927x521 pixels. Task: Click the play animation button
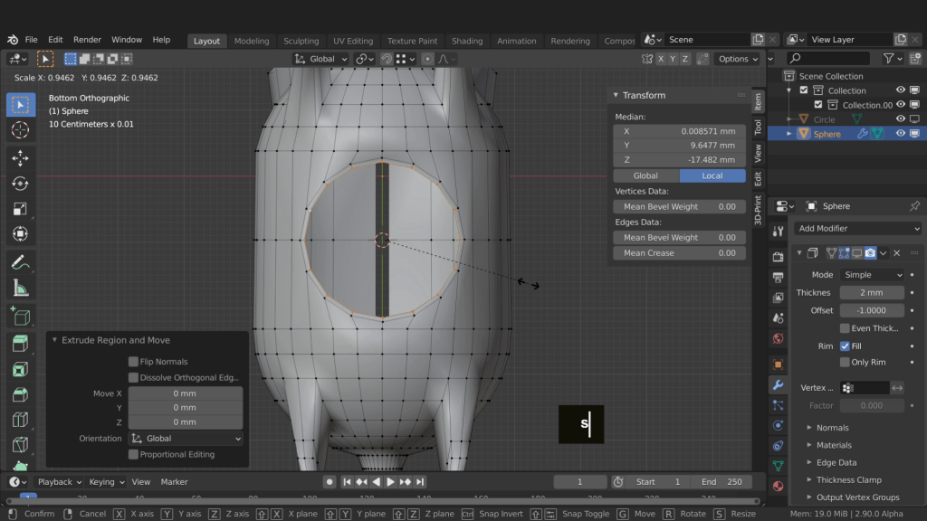pyautogui.click(x=391, y=482)
